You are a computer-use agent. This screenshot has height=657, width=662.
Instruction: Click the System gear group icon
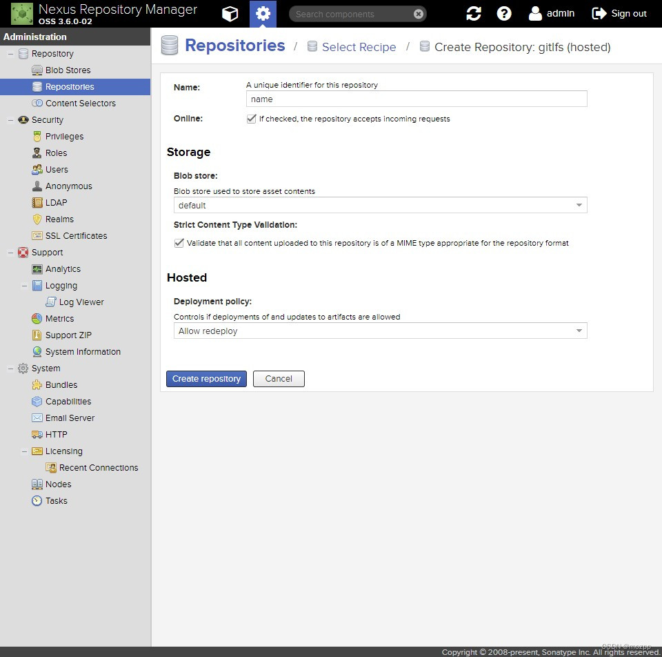pos(23,369)
